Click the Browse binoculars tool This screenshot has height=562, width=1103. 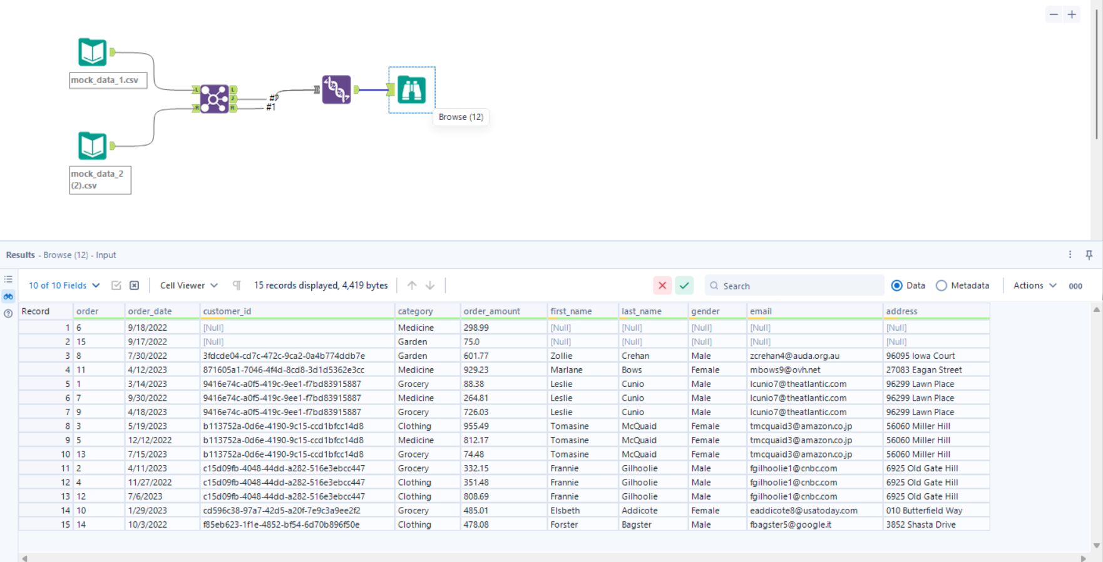tap(411, 90)
